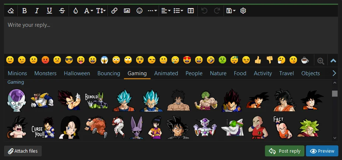Click the Insert link icon
The image size is (342, 160).
point(114,11)
